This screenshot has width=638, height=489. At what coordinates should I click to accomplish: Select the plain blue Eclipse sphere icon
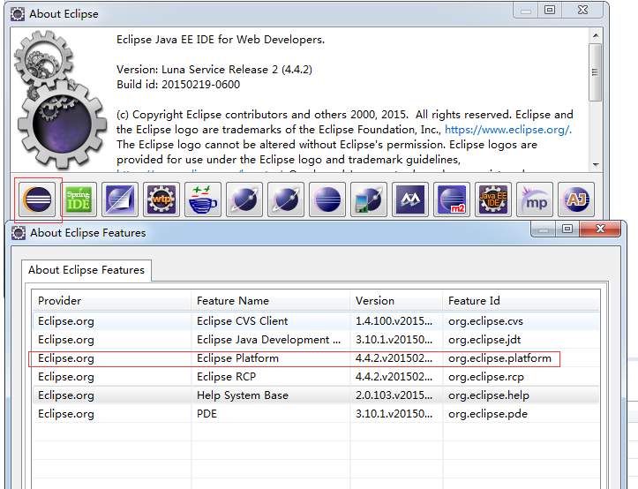click(327, 199)
